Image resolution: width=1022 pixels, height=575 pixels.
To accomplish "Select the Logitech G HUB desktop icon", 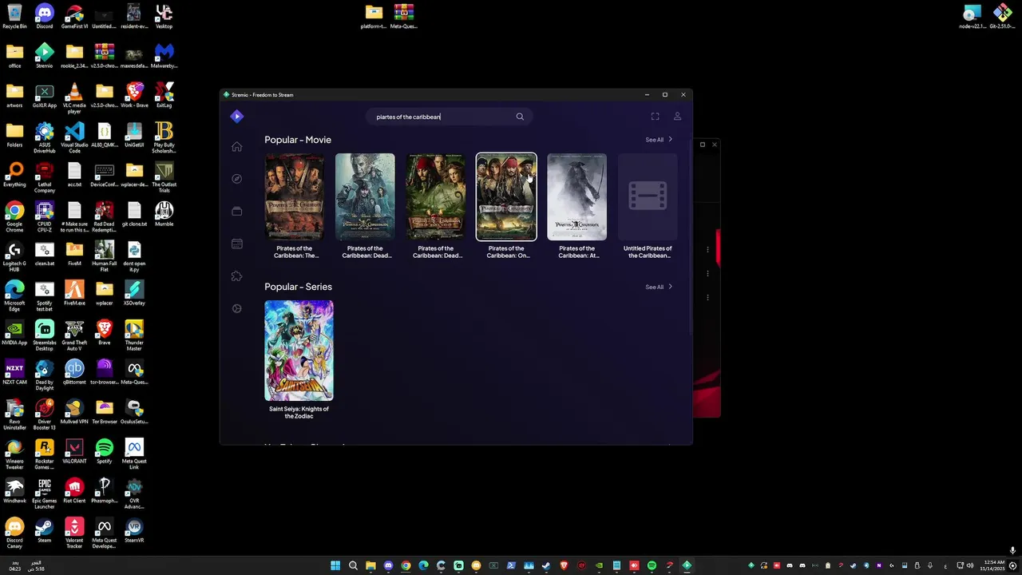I will coord(14,256).
